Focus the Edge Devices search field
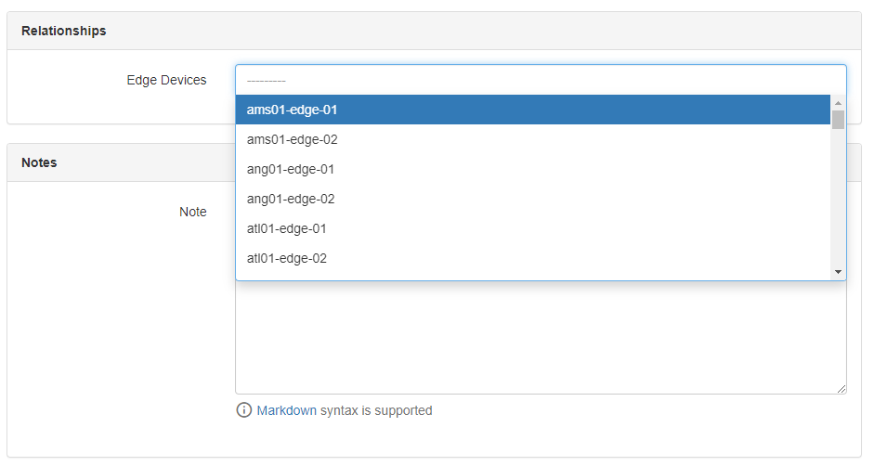The image size is (874, 466). point(540,80)
